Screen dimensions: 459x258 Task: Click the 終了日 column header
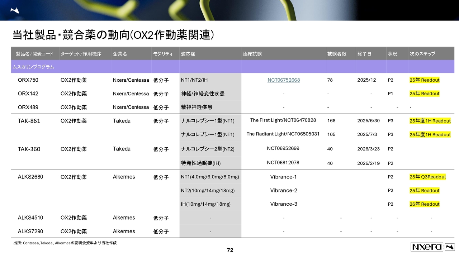pyautogui.click(x=365, y=54)
